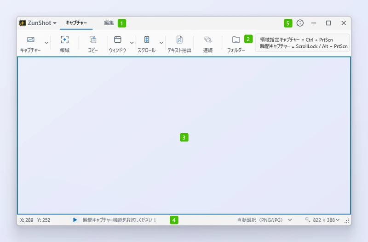Open the info (i) icon
This screenshot has width=368, height=242.
pyautogui.click(x=300, y=23)
